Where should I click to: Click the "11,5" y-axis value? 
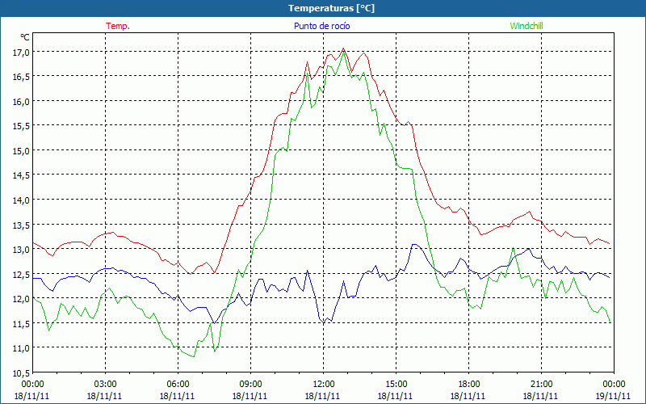click(21, 323)
